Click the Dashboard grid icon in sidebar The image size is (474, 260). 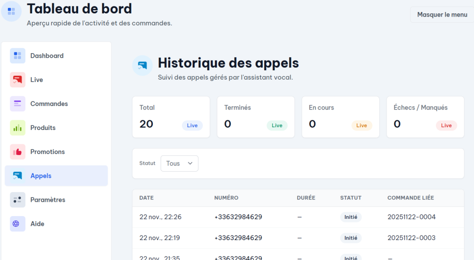click(x=18, y=56)
